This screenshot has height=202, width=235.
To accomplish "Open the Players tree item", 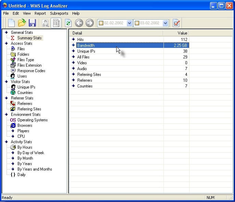I will [x=23, y=131].
